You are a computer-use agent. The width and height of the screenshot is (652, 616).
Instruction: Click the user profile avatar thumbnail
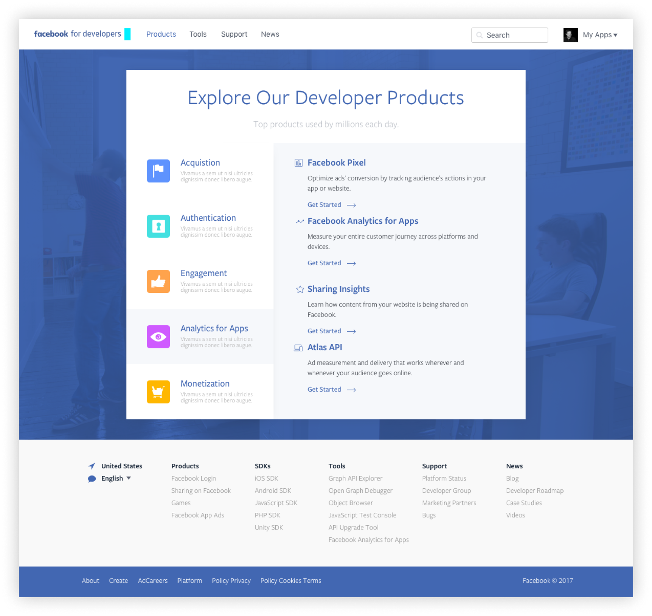570,35
